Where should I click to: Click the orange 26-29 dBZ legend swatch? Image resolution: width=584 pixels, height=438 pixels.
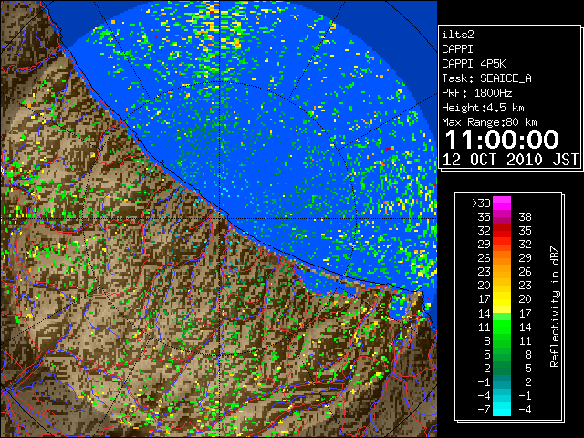502,257
